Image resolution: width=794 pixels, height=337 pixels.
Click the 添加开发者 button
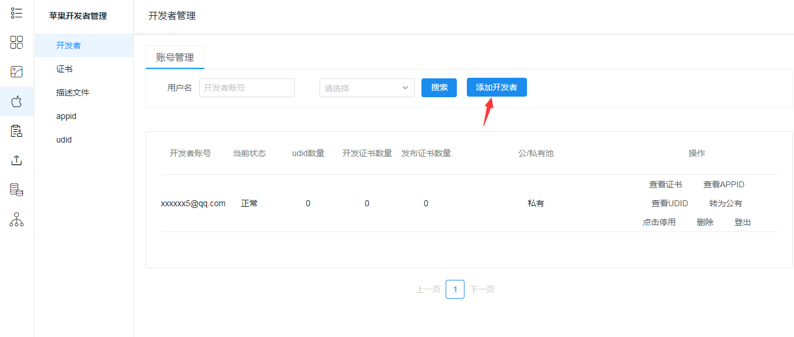click(x=497, y=87)
